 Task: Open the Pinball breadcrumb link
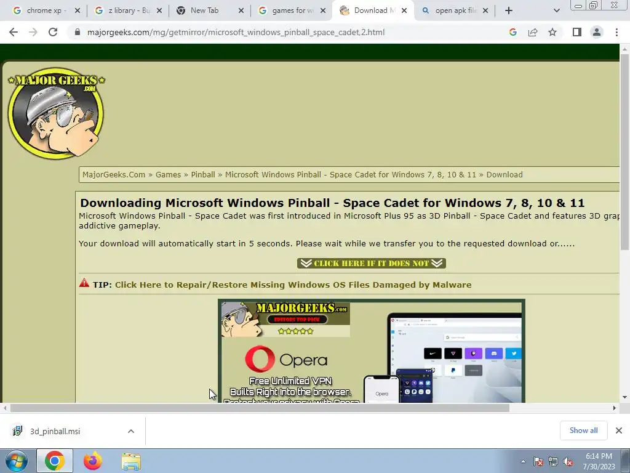[203, 174]
